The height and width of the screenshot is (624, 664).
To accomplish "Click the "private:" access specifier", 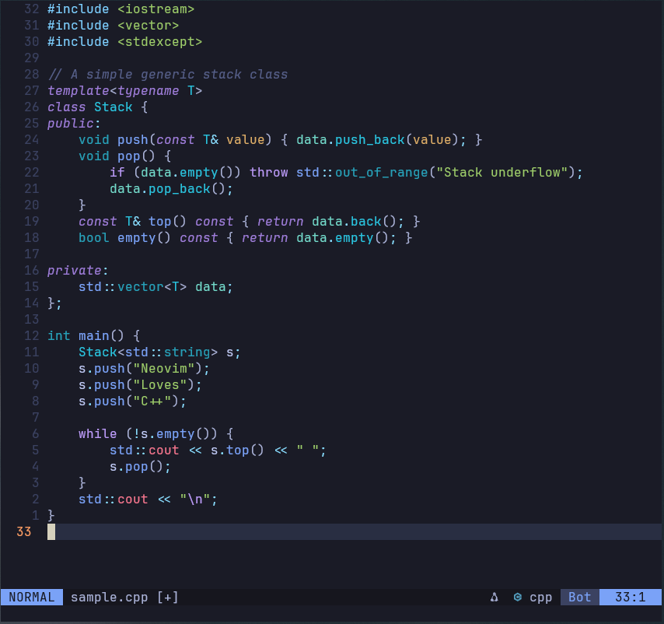I will pos(75,271).
